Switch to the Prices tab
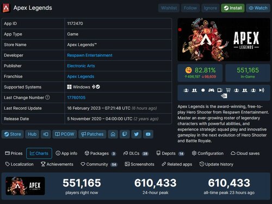Viewport: 272px width, 204px height. (14, 153)
